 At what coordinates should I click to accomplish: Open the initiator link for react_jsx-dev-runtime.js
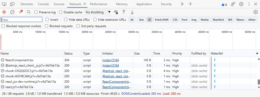coord(117,82)
